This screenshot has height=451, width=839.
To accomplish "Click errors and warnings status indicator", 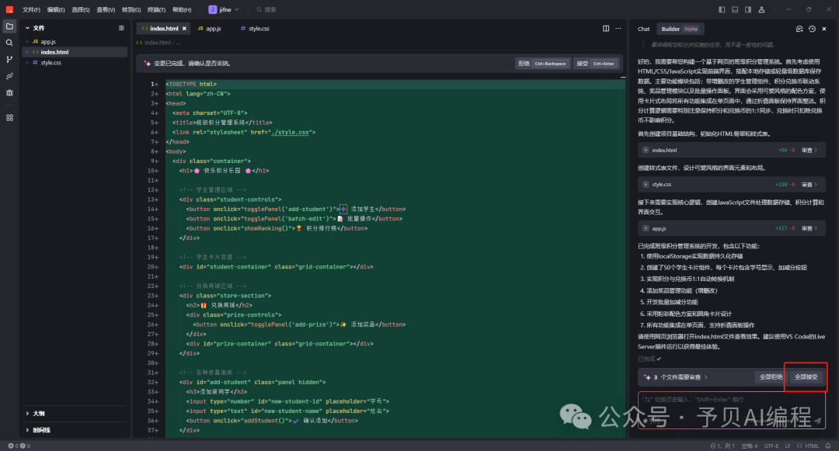I will (19, 446).
